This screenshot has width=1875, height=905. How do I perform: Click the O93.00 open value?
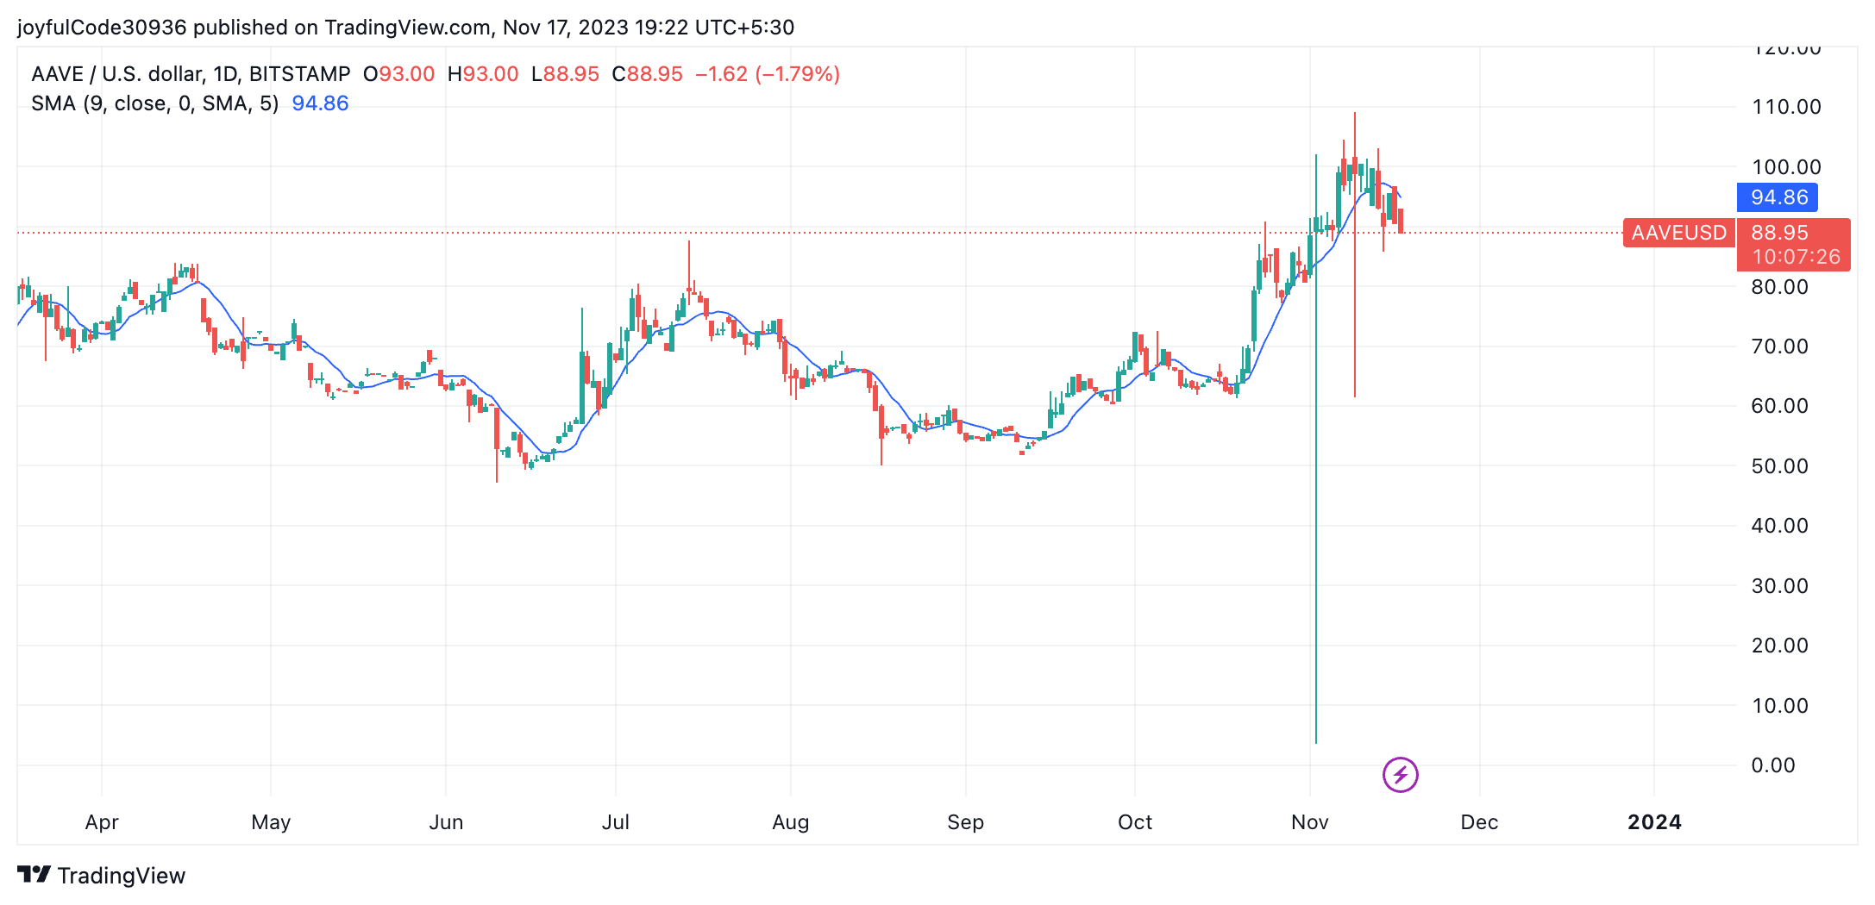398,74
